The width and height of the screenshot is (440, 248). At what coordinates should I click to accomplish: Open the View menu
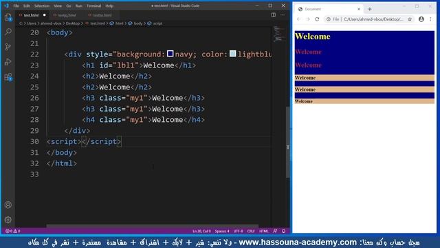click(58, 6)
